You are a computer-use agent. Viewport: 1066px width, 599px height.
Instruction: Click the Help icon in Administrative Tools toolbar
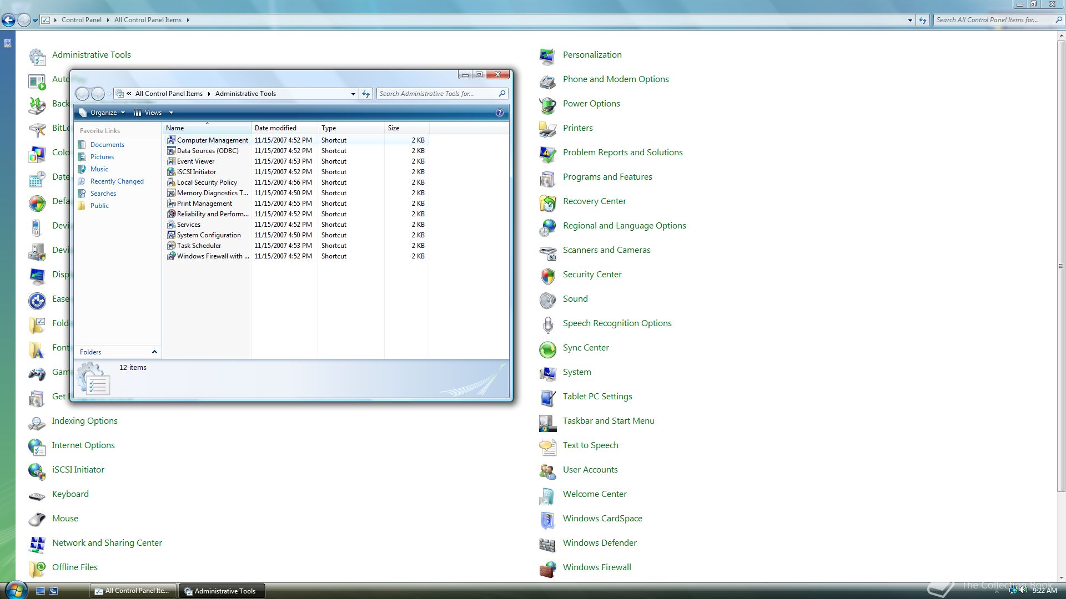click(x=499, y=113)
